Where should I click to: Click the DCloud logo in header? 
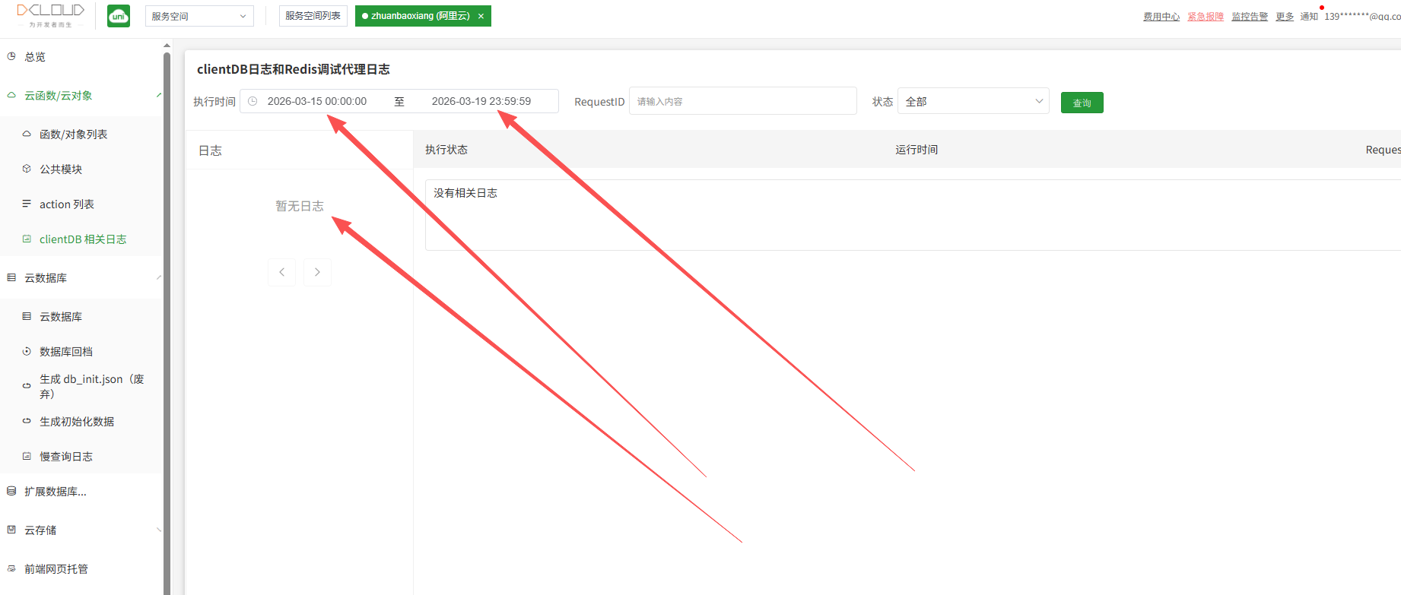tap(51, 14)
